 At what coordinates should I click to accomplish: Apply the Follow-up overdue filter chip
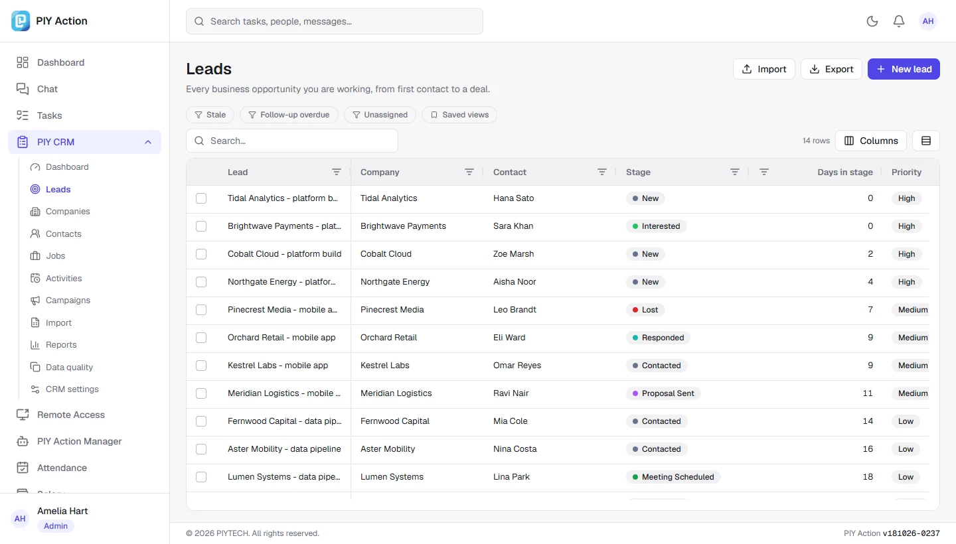[289, 115]
